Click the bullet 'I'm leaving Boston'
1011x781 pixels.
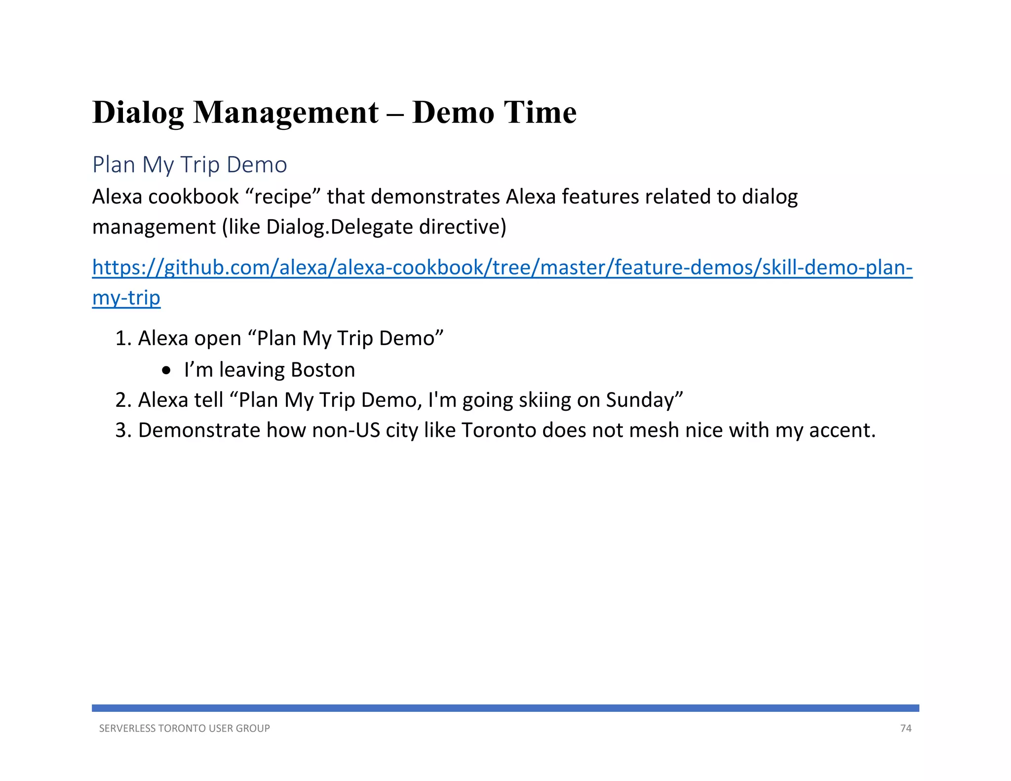(269, 370)
